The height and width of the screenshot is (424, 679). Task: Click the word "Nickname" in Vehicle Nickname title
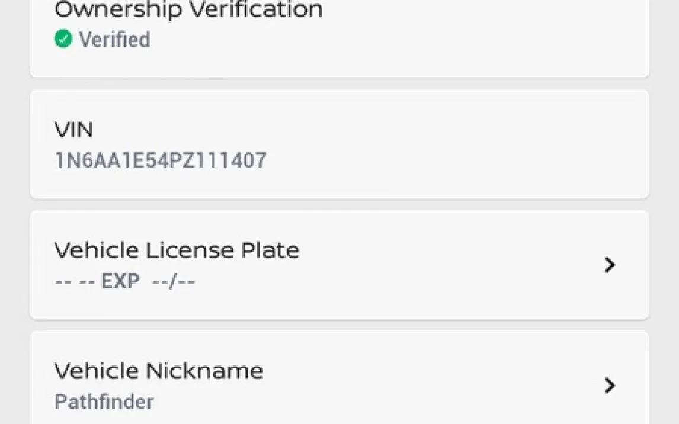tap(204, 371)
